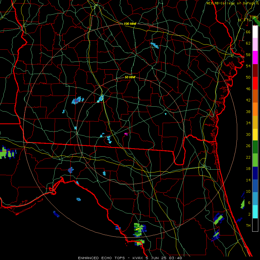Click the legend value "50"
260x260 pixels.
(x=248, y=77)
